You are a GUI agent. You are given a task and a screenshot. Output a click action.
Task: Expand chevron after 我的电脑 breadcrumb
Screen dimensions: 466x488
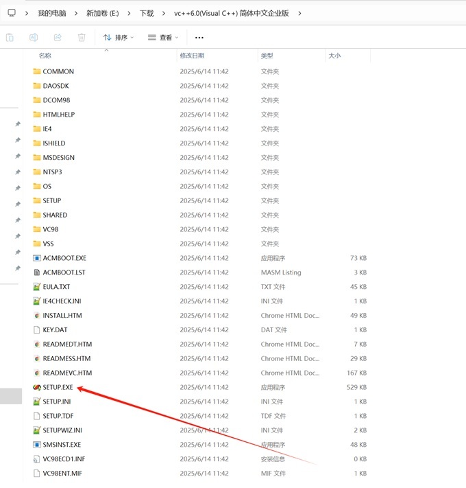(x=76, y=13)
